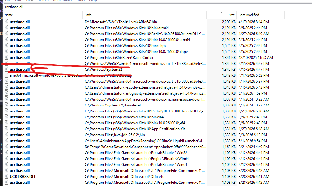Click the date 2/21/2024 4:49 PM
This screenshot has height=186, width=312.
coord(254,147)
